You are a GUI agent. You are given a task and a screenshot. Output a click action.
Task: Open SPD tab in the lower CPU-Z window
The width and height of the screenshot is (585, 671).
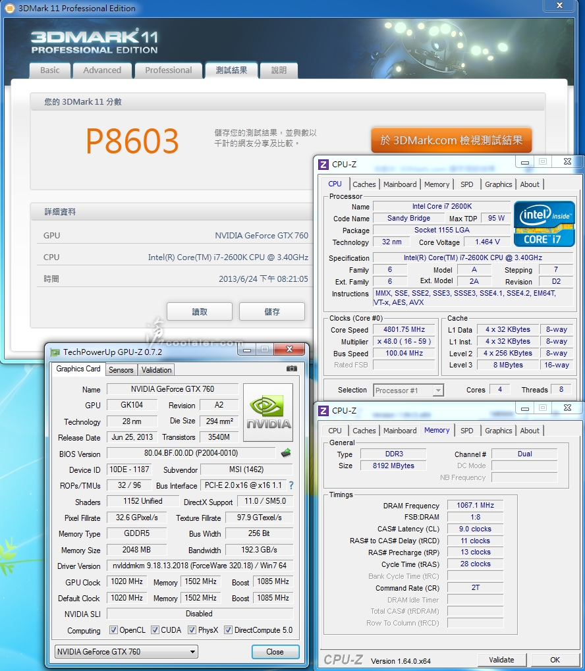467,431
